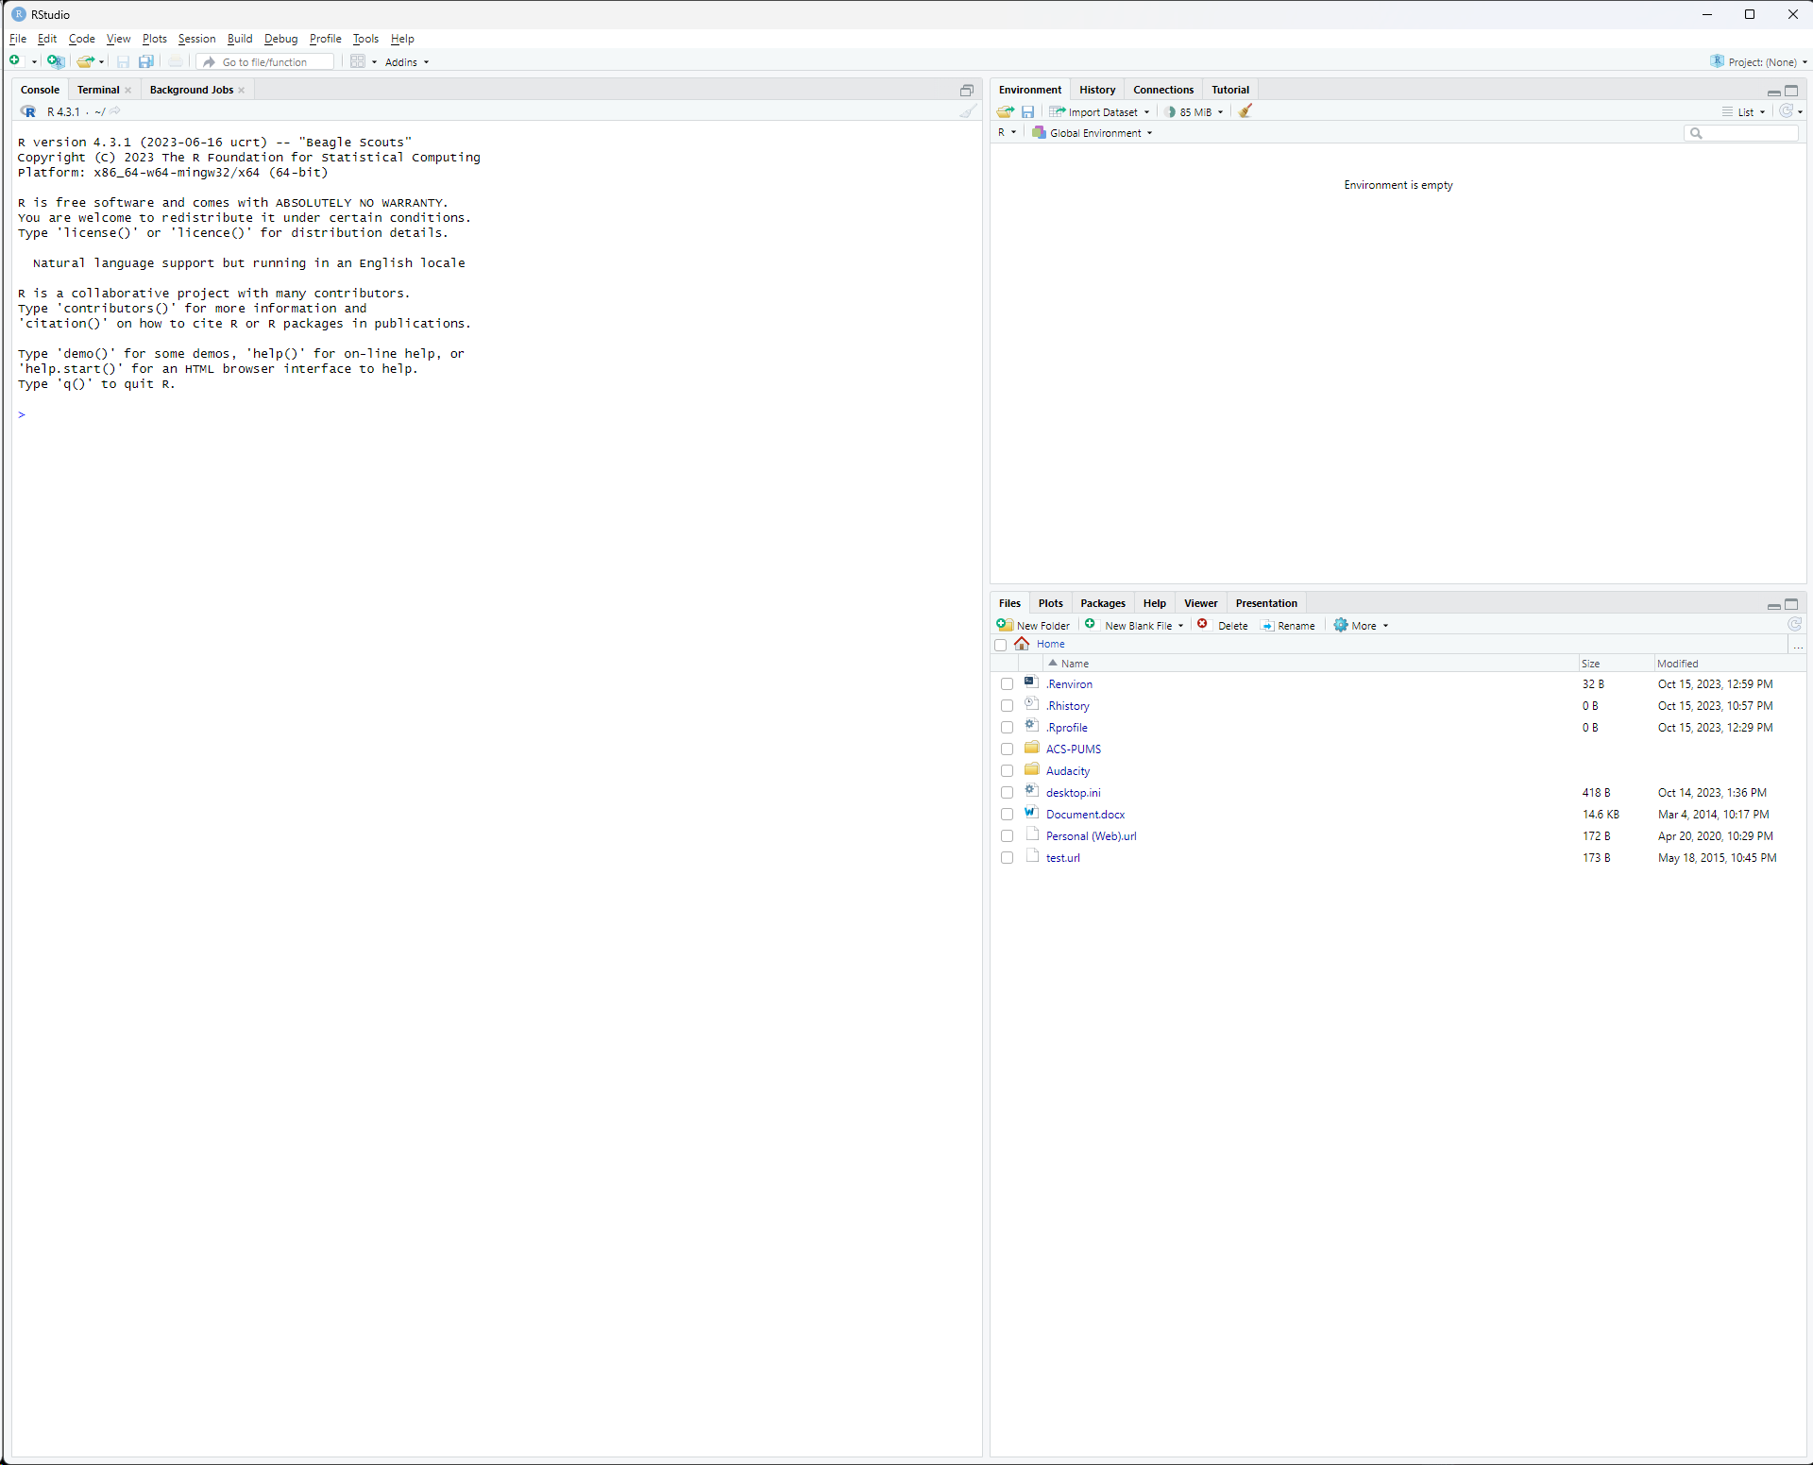The height and width of the screenshot is (1465, 1813).
Task: Toggle checkbox next to Renviron file
Action: click(1007, 684)
